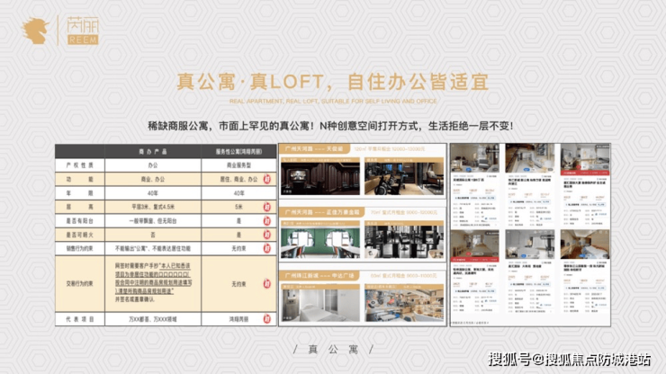Click the 是否有阳台 row label

[80, 221]
